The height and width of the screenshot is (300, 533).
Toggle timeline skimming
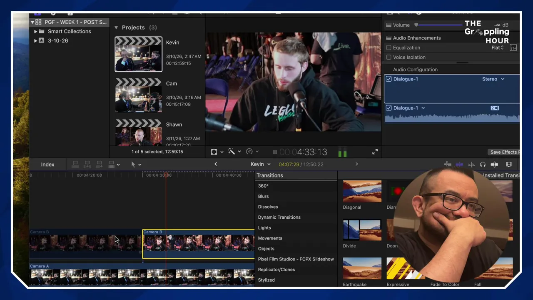[459, 165]
